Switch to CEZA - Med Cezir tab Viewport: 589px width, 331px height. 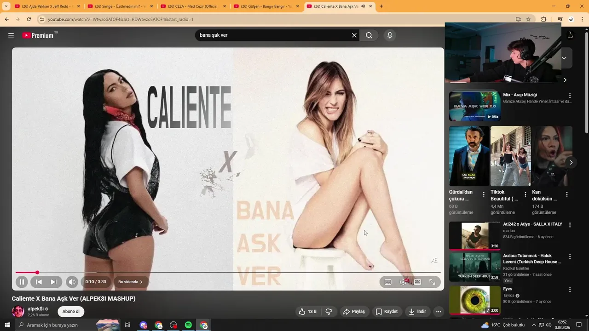pos(193,6)
